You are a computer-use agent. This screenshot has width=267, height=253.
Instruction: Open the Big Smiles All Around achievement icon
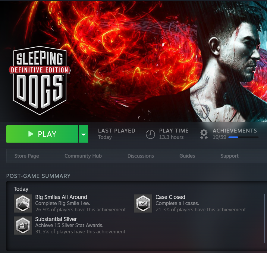pyautogui.click(x=23, y=203)
